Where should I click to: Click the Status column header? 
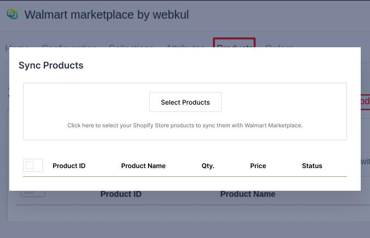tap(312, 166)
